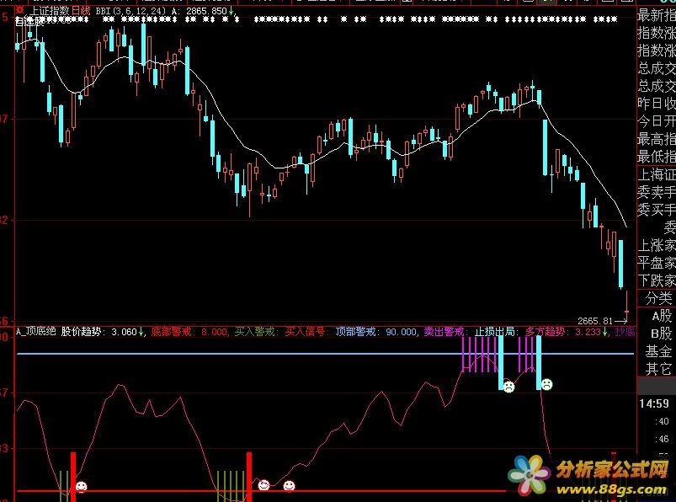Click the rightmost smiley icon on the bottom line
Viewport: 676px width, 502px height.
click(289, 485)
